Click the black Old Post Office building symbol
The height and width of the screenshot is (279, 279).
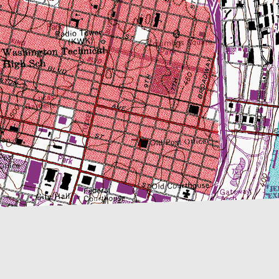[x=143, y=143]
